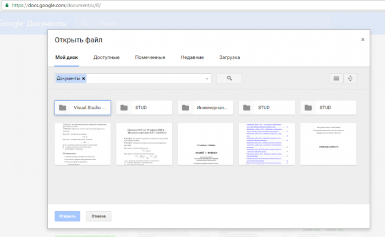Click the Отмена button
The height and width of the screenshot is (237, 385).
[98, 216]
